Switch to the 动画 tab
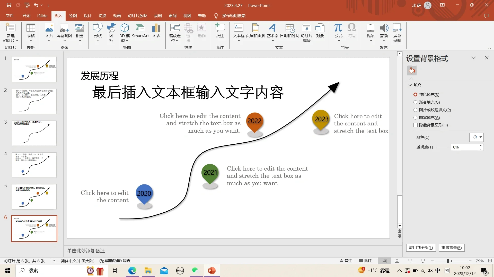Image resolution: width=494 pixels, height=277 pixels. (117, 16)
